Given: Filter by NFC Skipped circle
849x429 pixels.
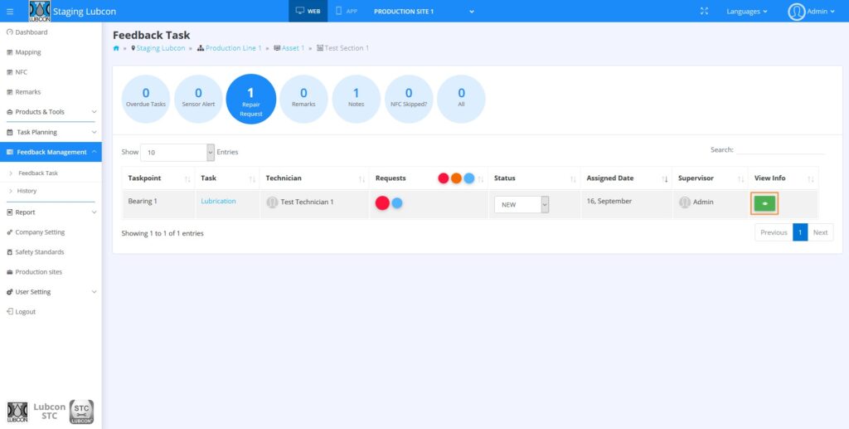Looking at the screenshot, I should (409, 99).
